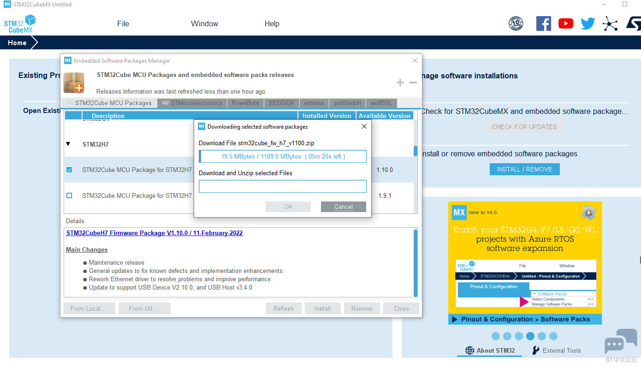Open the Facebook page icon
641x367 pixels.
point(544,24)
